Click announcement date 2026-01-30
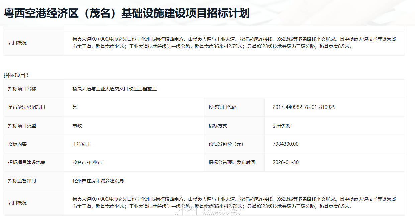The width and height of the screenshot is (415, 217). pyautogui.click(x=286, y=162)
